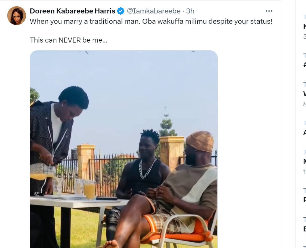Open the trending topic starting with K
Image resolution: width=306 pixels, height=248 pixels.
304,27
